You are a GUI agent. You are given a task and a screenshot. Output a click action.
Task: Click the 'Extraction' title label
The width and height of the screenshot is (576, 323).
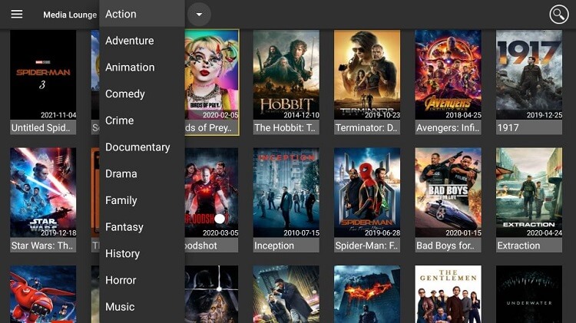(x=529, y=246)
